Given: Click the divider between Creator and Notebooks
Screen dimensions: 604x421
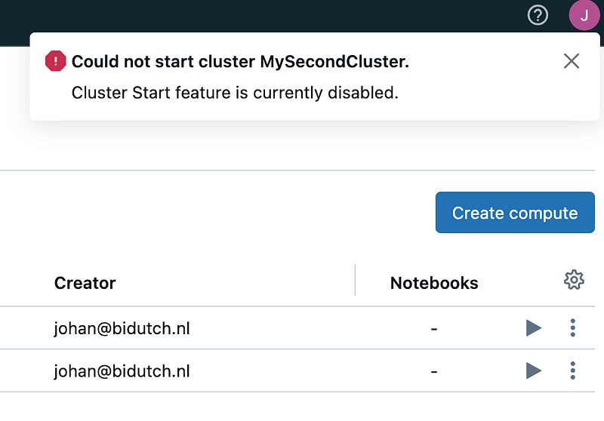Looking at the screenshot, I should 355,280.
